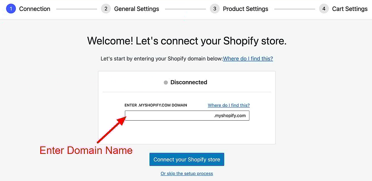Click the gray Disconnected status dot
The image size is (372, 181).
pyautogui.click(x=166, y=83)
